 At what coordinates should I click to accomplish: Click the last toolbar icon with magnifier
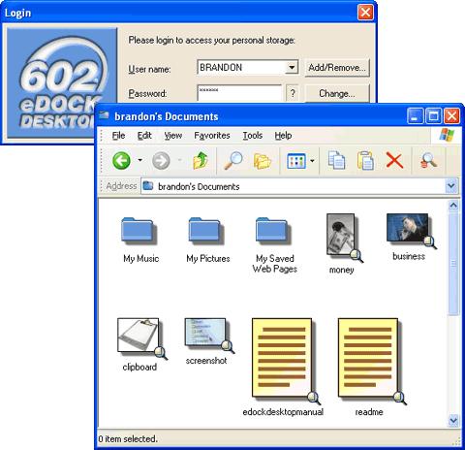[x=429, y=160]
